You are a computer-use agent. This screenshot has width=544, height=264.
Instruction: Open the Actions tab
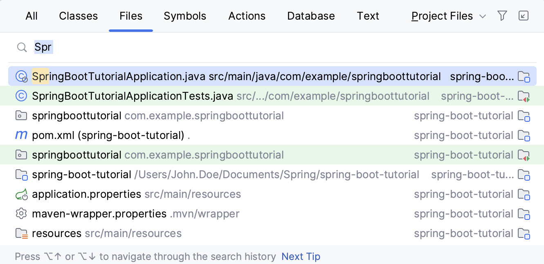(x=247, y=16)
